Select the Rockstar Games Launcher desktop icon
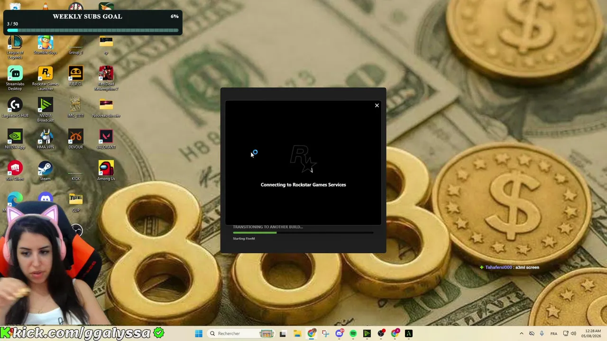The width and height of the screenshot is (607, 341). pos(46,79)
